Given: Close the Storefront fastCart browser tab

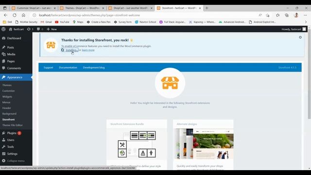Looking at the screenshot, I should click(x=200, y=8).
